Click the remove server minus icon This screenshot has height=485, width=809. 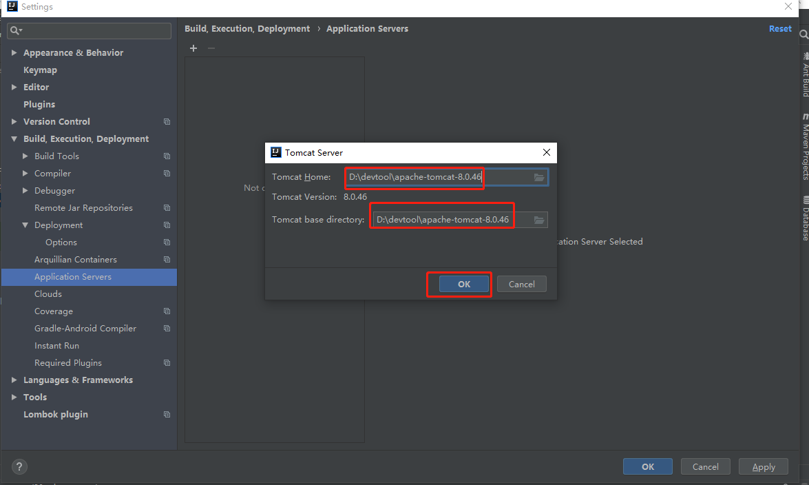click(x=211, y=48)
